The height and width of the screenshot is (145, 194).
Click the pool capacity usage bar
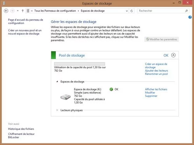pyautogui.click(x=80, y=64)
